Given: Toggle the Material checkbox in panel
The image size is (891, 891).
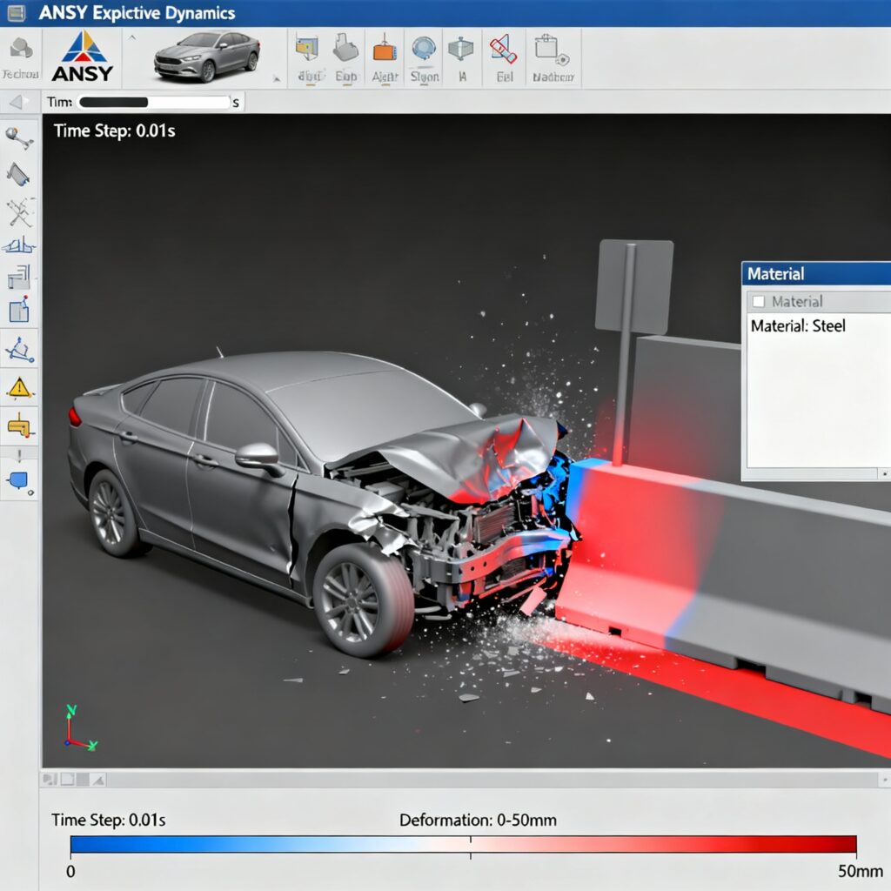Looking at the screenshot, I should (x=758, y=302).
